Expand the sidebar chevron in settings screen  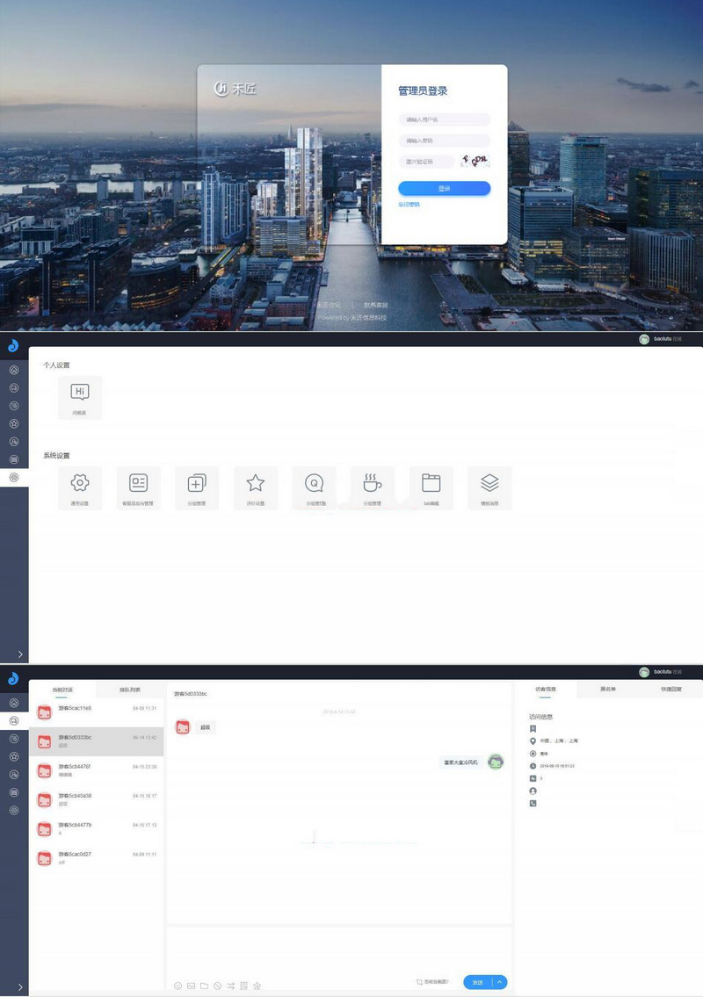[x=20, y=654]
